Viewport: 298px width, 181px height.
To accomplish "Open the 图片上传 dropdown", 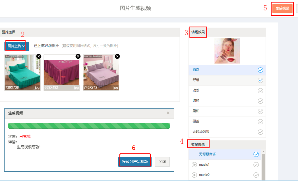I will (x=16, y=46).
